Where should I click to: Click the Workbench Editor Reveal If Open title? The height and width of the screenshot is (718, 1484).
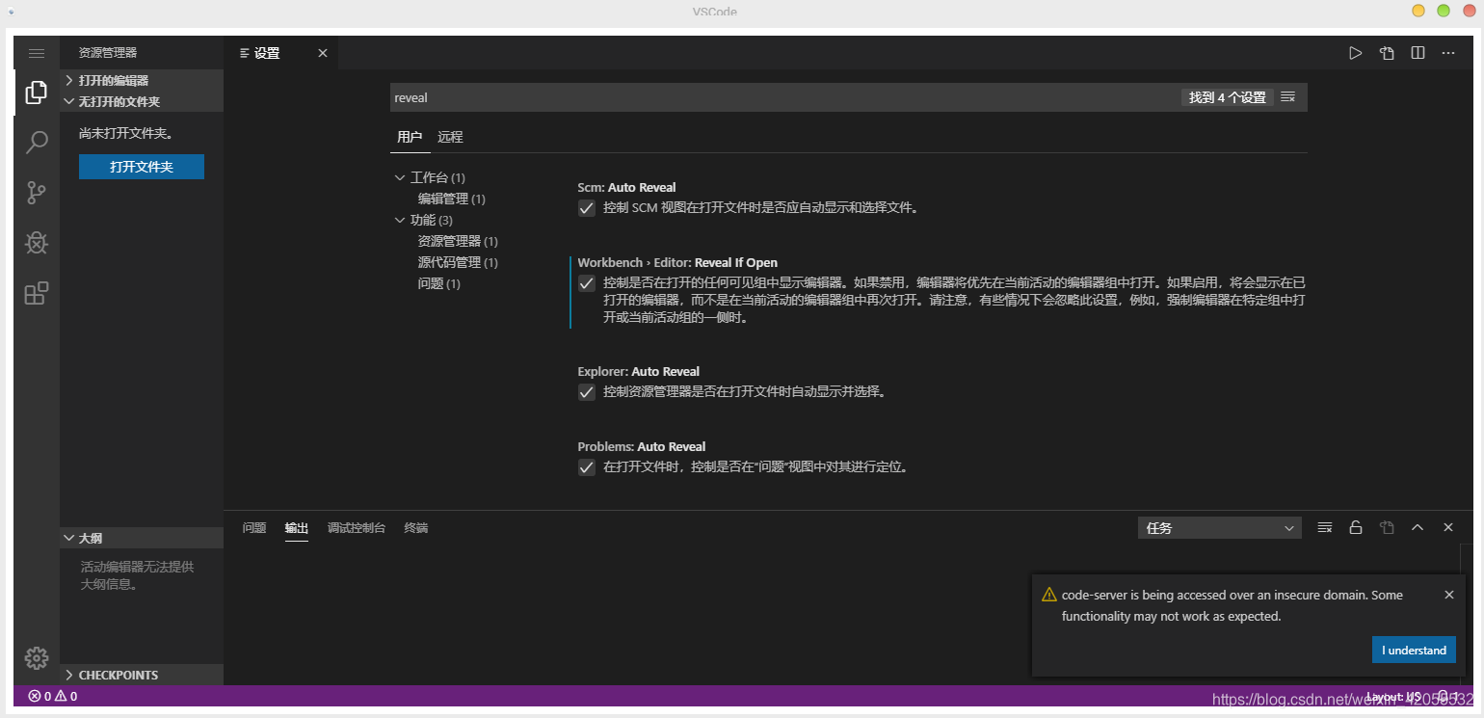[677, 262]
